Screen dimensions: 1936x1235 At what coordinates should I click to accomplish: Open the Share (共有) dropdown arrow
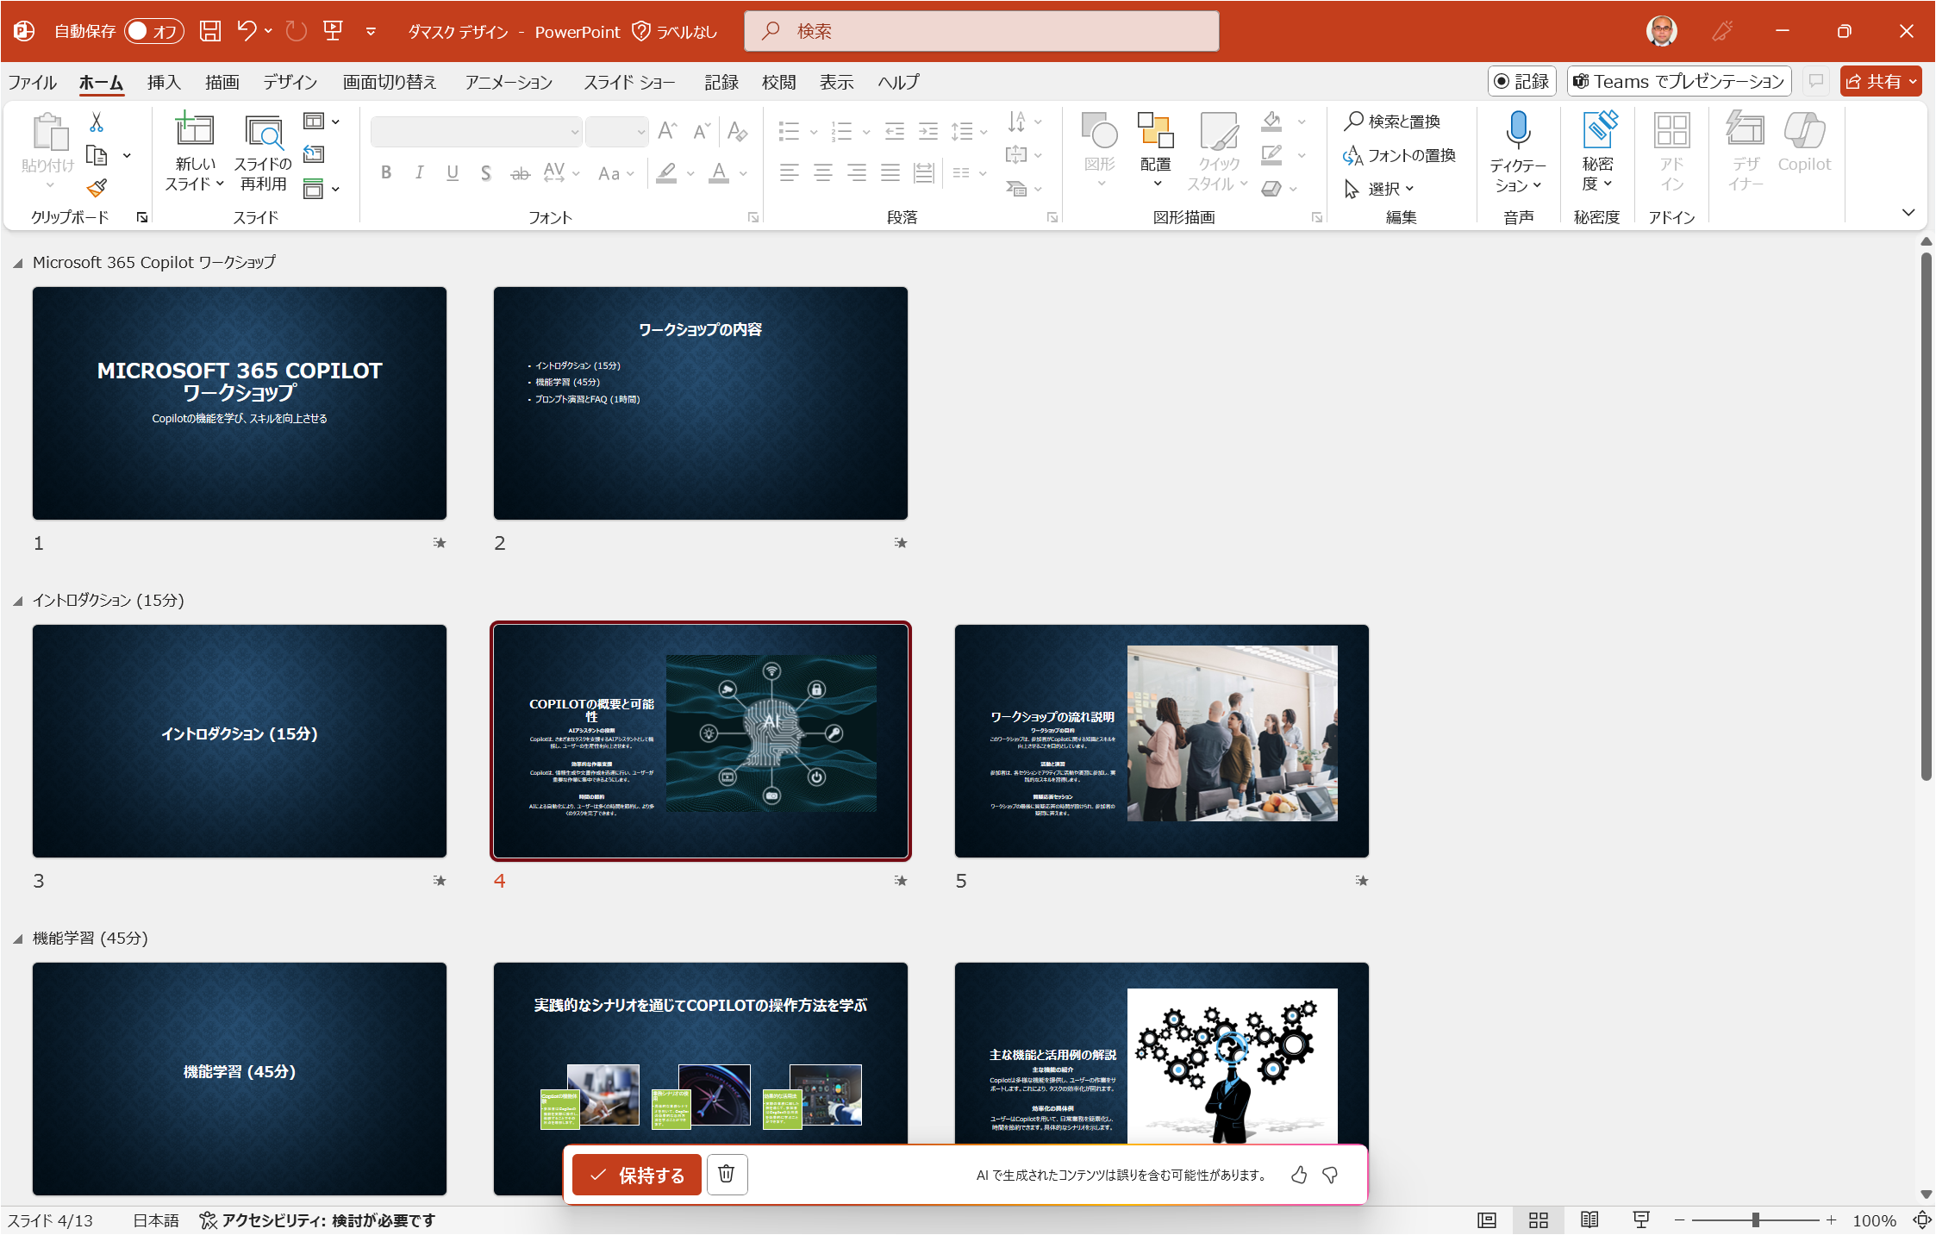point(1913,82)
